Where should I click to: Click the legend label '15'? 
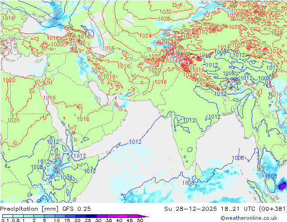(67, 220)
